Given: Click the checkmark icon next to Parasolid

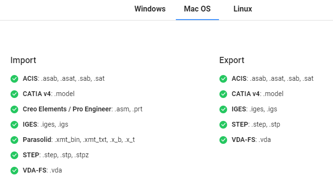Looking at the screenshot, I should tap(14, 140).
